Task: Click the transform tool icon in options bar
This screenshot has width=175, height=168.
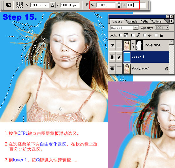Action: point(9,5)
